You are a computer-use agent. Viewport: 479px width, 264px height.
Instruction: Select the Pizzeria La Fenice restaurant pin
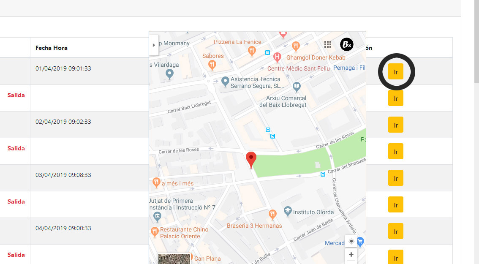pos(252,51)
